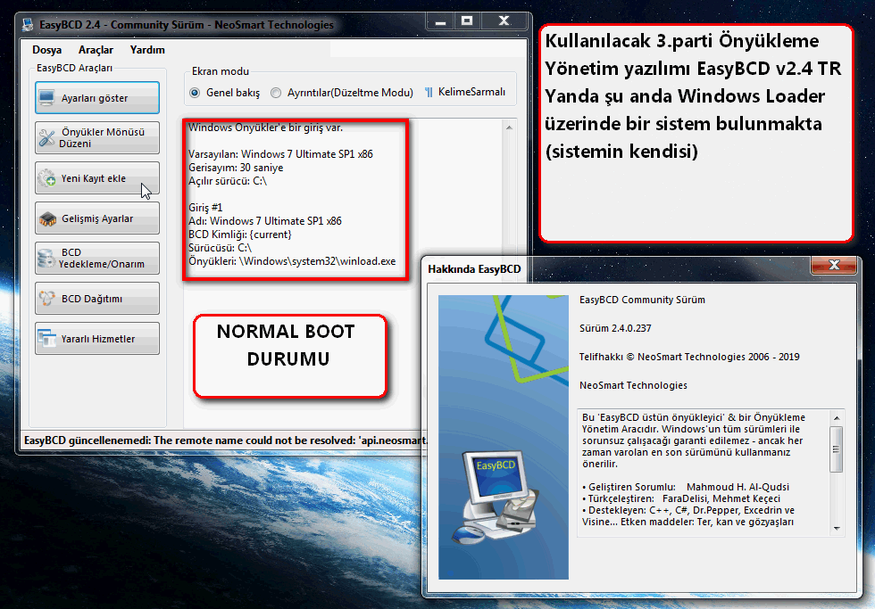
Task: Maximize the EasyBCD main window
Action: [467, 21]
